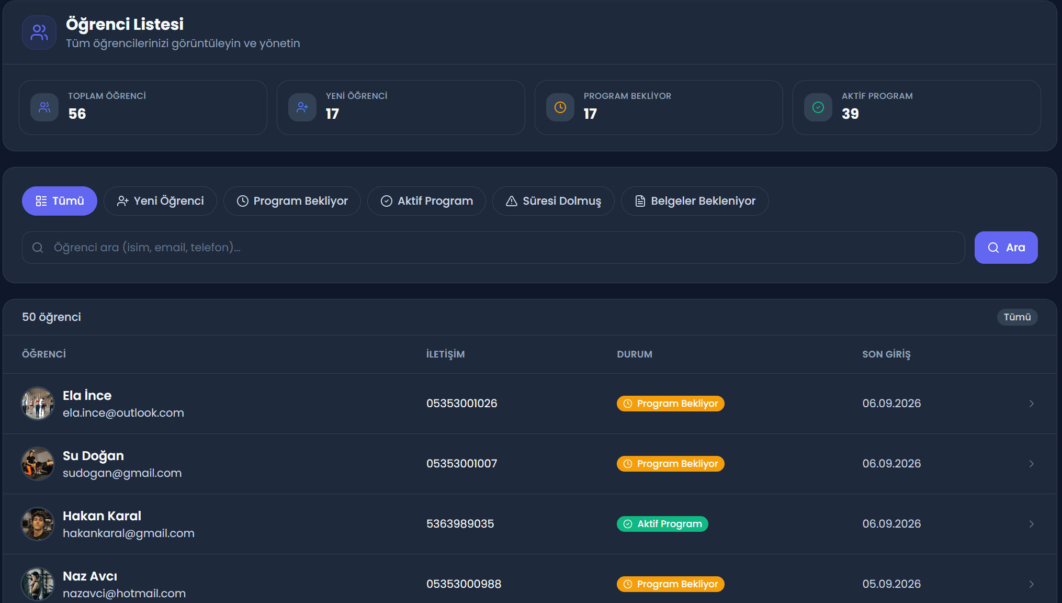Click email hakankaral@gmail.com
Viewport: 1062px width, 603px height.
click(x=129, y=533)
